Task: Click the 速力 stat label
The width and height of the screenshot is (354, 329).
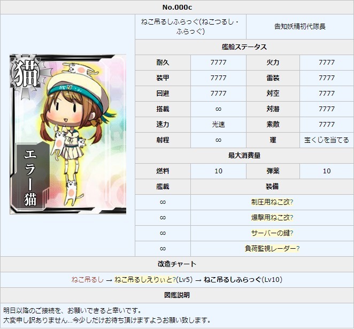Action: click(x=163, y=124)
